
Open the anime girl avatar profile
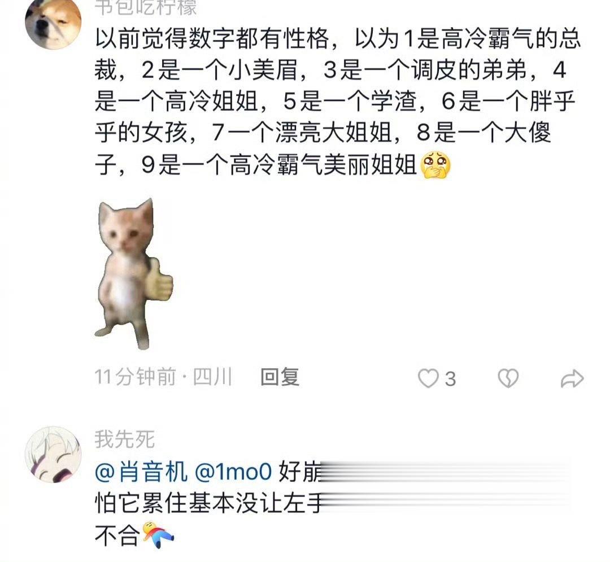coord(53,454)
